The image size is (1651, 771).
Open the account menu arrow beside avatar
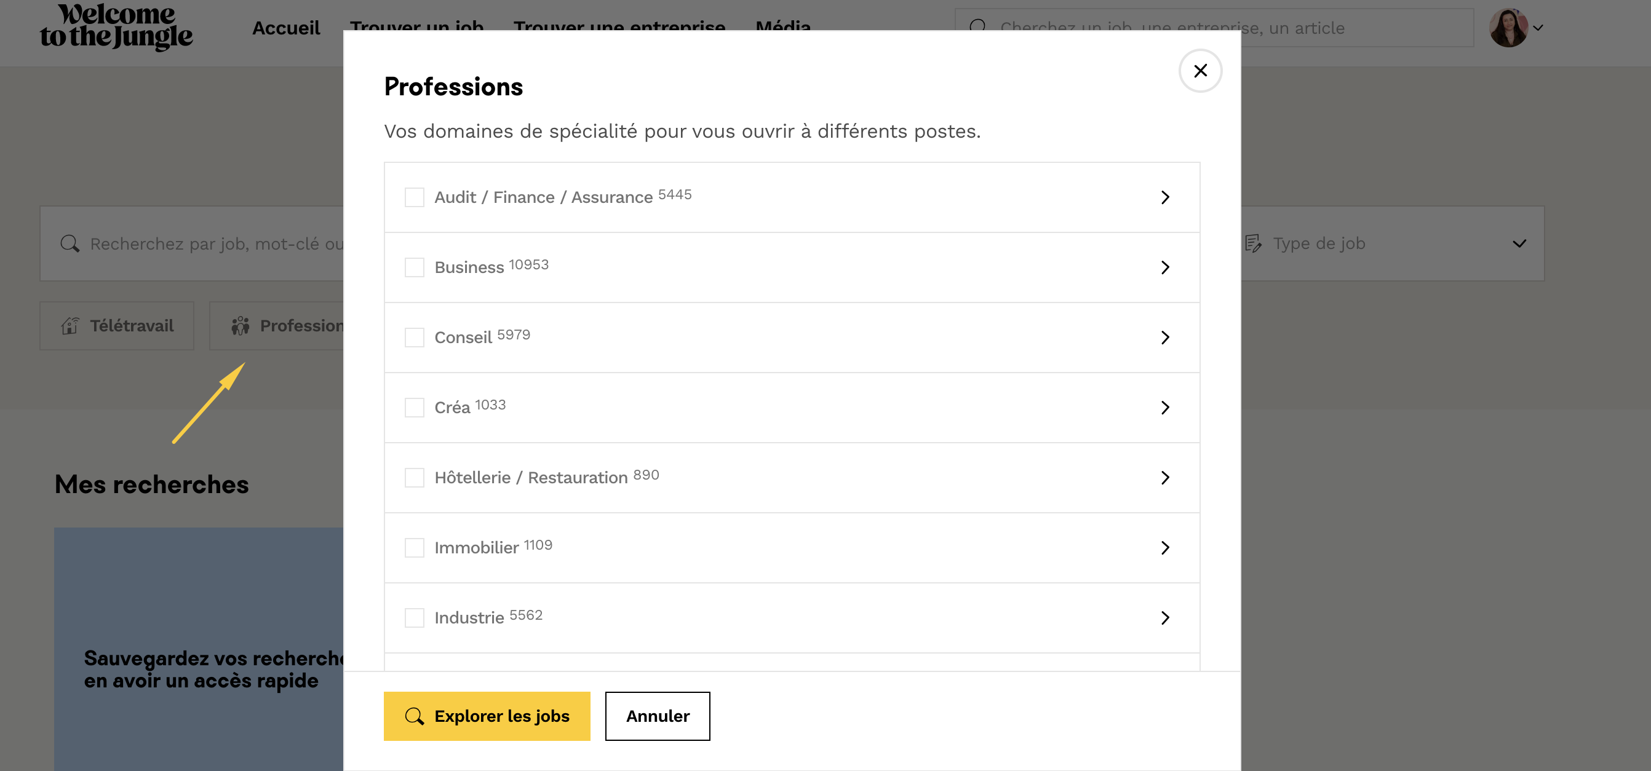pyautogui.click(x=1538, y=28)
